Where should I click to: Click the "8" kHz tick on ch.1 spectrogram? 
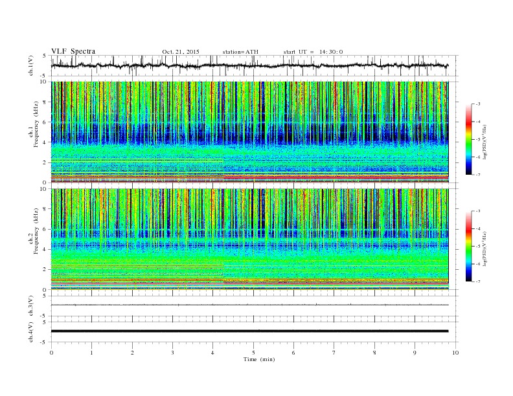click(45, 102)
